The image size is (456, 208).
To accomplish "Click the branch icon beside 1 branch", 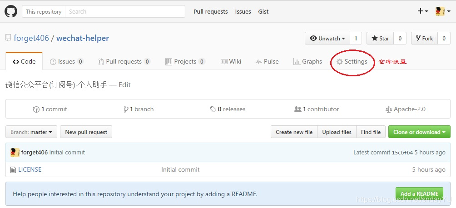I will (x=126, y=109).
